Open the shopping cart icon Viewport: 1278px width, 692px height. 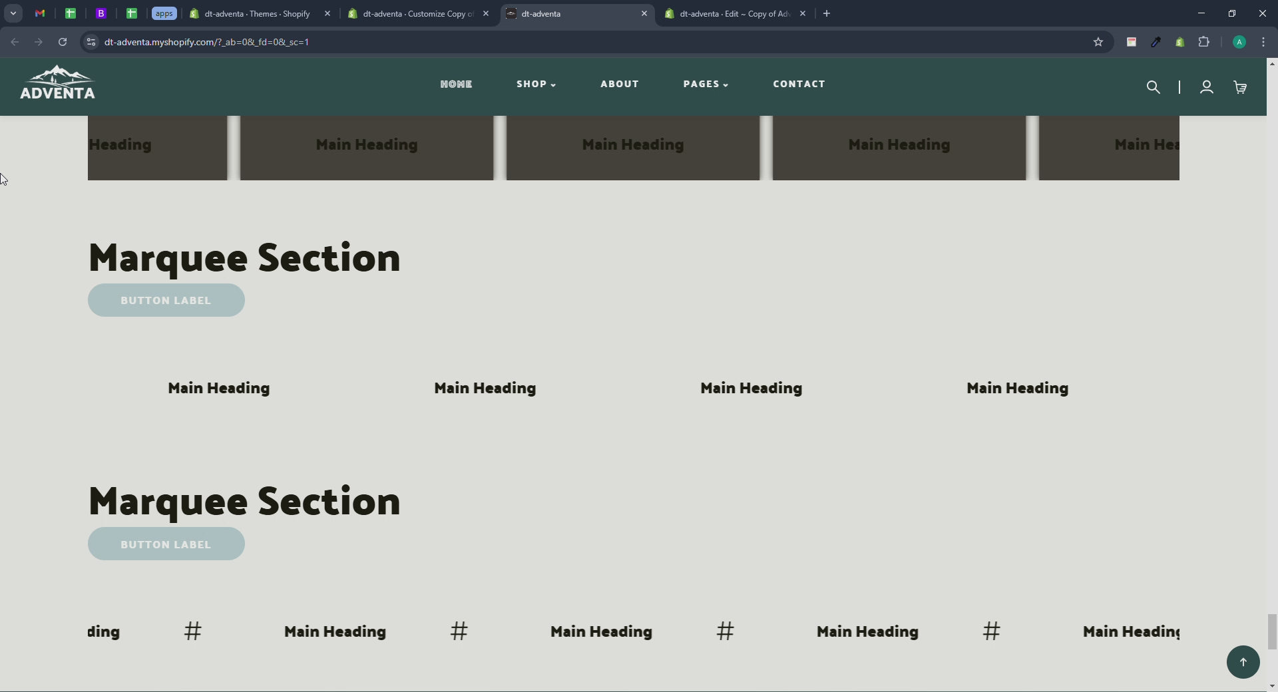click(x=1239, y=87)
